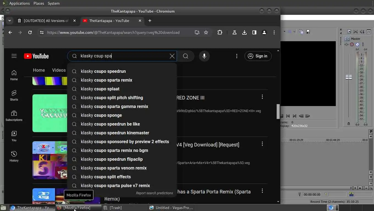Zoom out Vegas timeline horizontally minus button
374x211 pixels.
366,188
